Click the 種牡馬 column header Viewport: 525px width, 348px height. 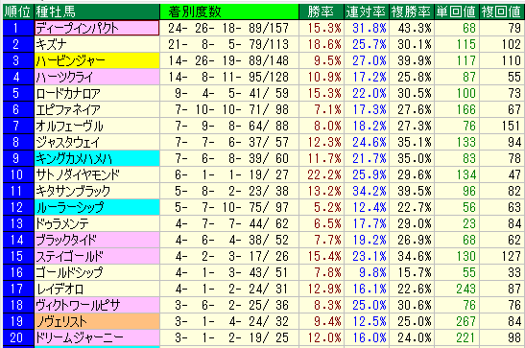(97, 12)
